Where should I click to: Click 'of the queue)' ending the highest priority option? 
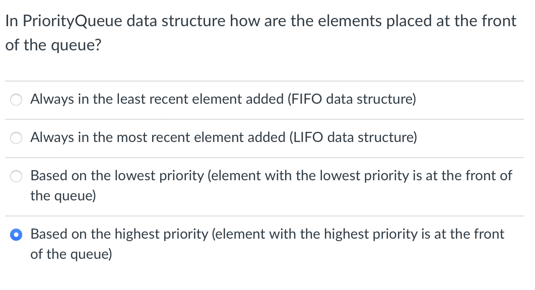coord(71,254)
